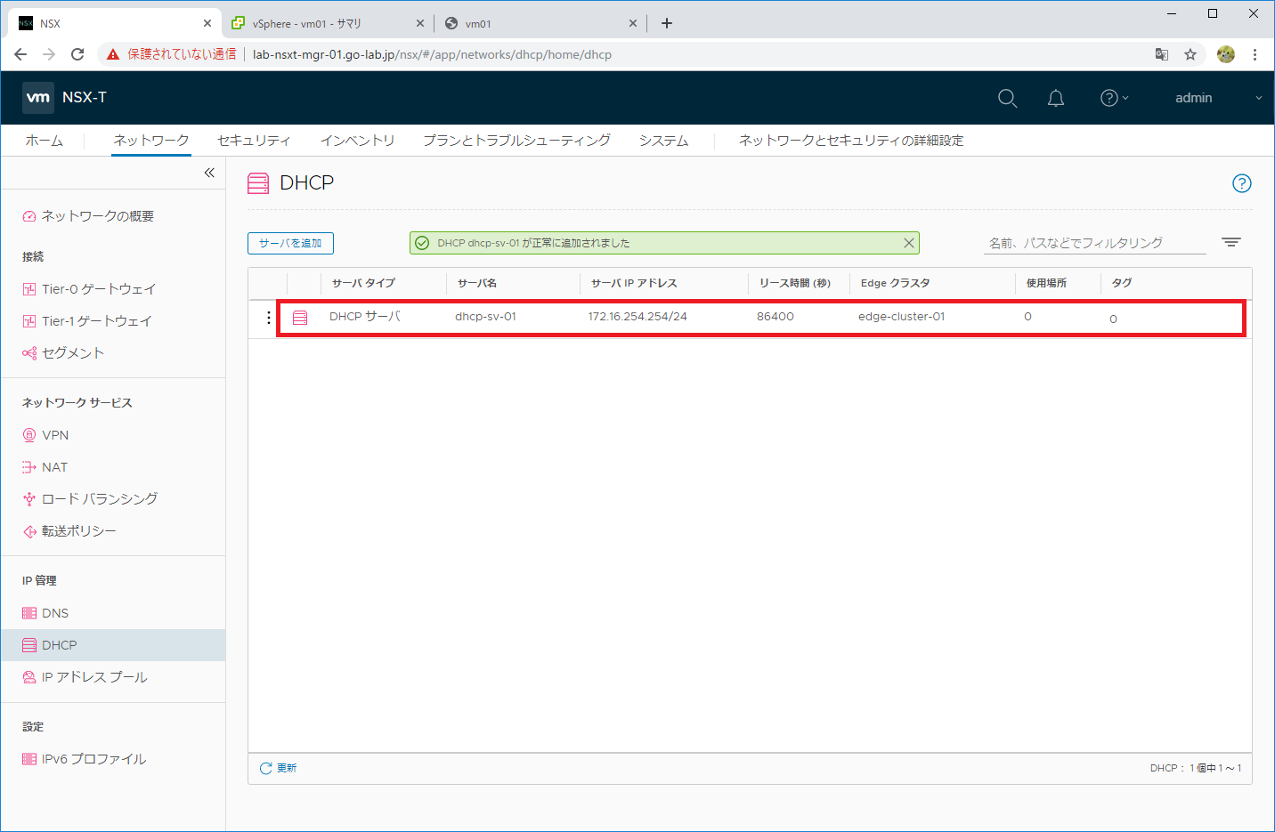Click server name dhcp-sv-01 cell
1275x832 pixels.
[x=485, y=317]
